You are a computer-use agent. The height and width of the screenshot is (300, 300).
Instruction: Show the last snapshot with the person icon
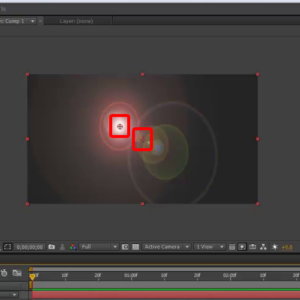pos(62,247)
